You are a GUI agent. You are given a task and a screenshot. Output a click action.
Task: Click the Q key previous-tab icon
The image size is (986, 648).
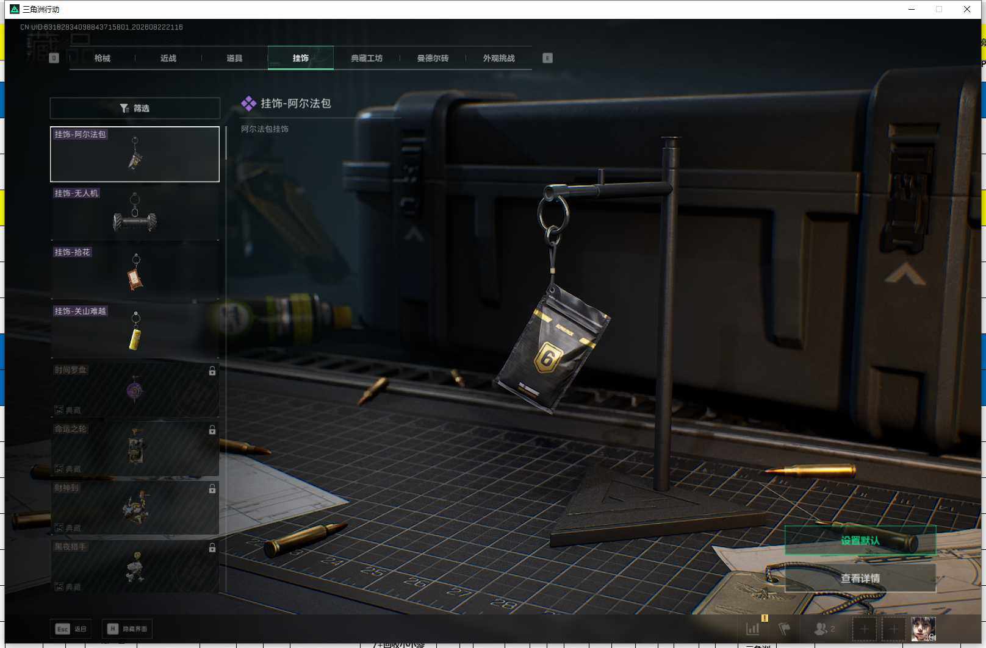point(54,58)
